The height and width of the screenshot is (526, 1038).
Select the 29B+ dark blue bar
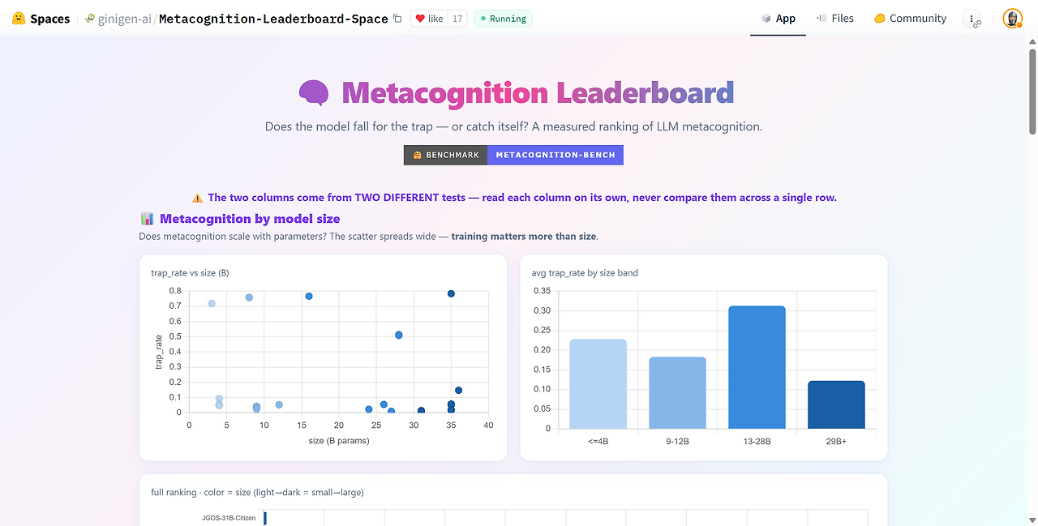click(836, 404)
